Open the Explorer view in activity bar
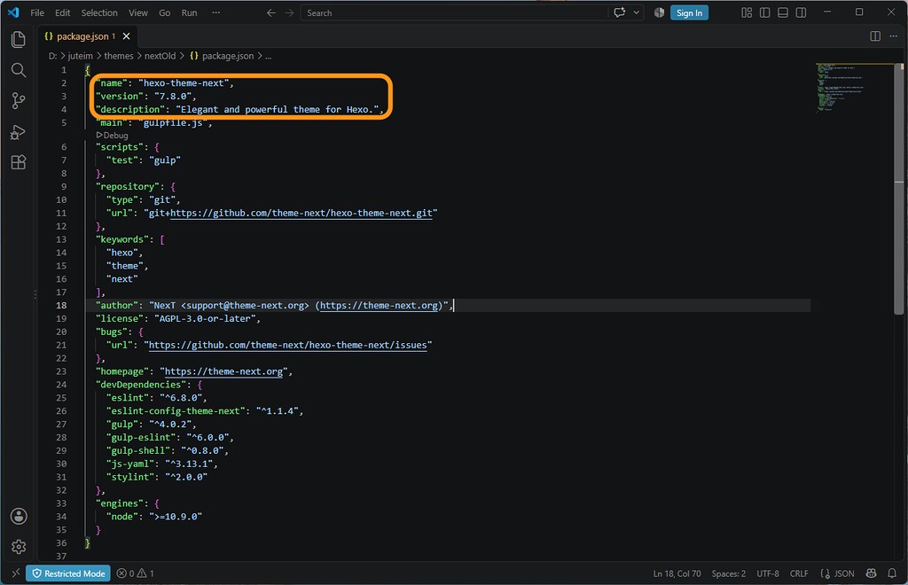908x585 pixels. [19, 39]
